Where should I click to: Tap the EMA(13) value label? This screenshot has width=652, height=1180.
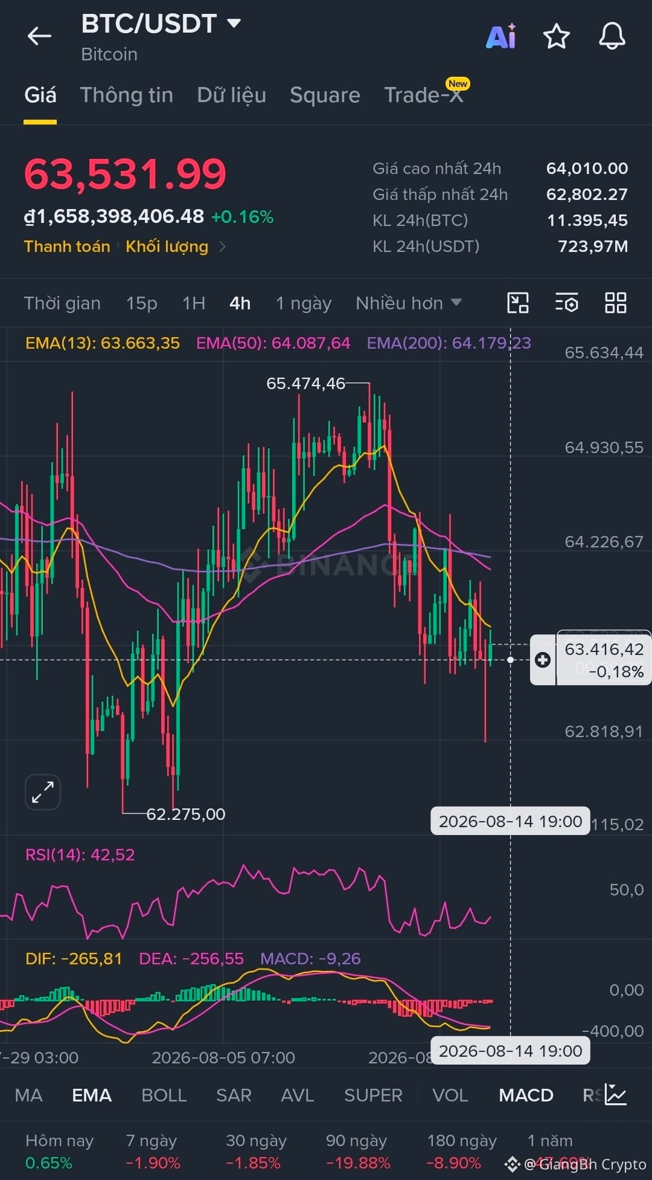(103, 343)
